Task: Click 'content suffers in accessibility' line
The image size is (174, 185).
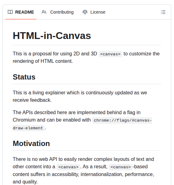Action: [x=83, y=174]
